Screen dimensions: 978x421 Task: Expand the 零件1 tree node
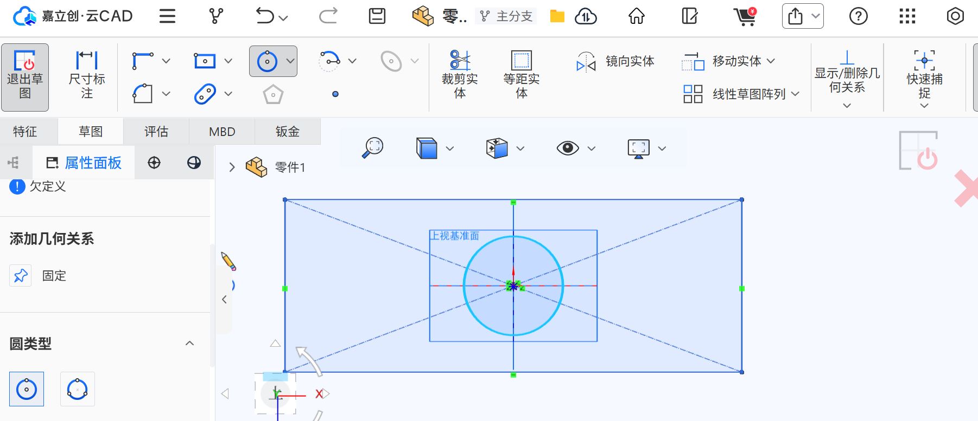232,167
